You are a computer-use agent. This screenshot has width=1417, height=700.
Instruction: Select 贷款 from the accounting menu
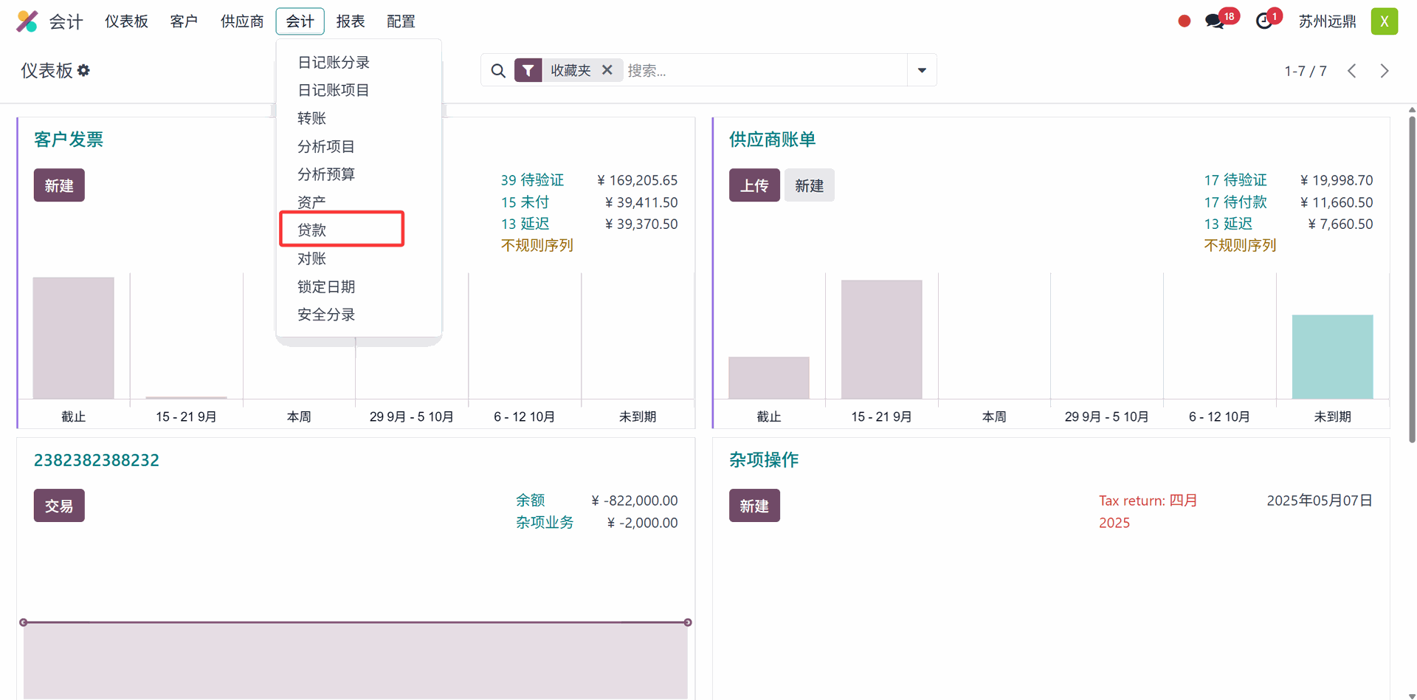pos(312,230)
